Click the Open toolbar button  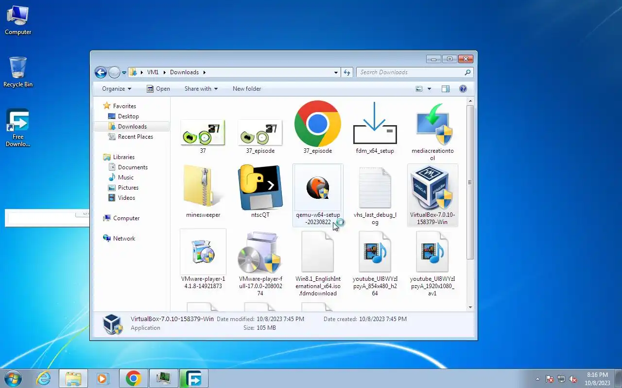pos(158,89)
